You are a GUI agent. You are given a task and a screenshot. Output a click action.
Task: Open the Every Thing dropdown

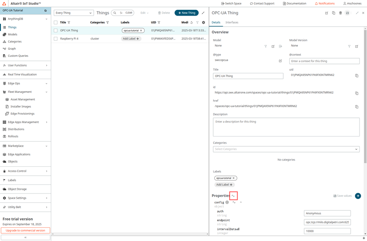click(x=74, y=13)
